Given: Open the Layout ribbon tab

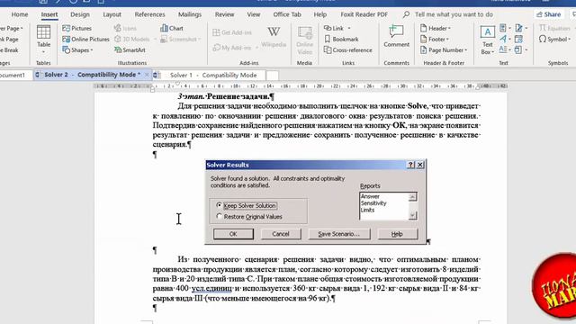Looking at the screenshot, I should point(112,14).
